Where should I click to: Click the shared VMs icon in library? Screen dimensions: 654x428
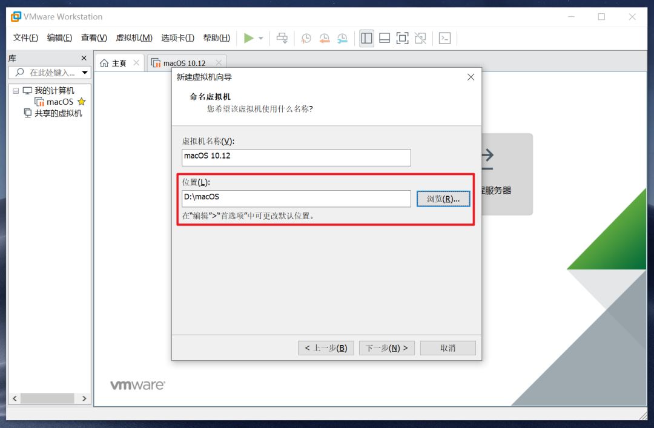coord(27,113)
